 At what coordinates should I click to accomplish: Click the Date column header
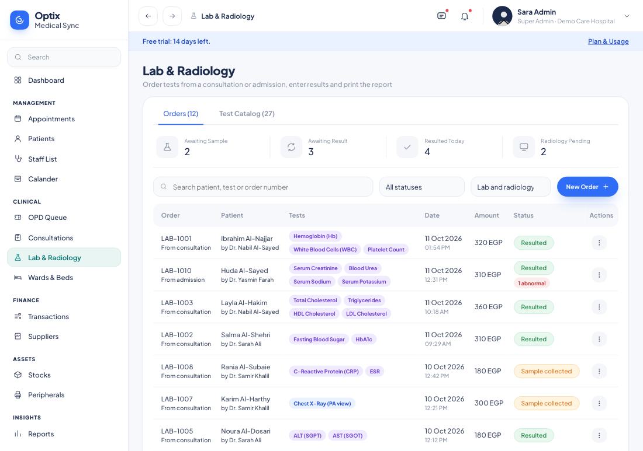[432, 215]
